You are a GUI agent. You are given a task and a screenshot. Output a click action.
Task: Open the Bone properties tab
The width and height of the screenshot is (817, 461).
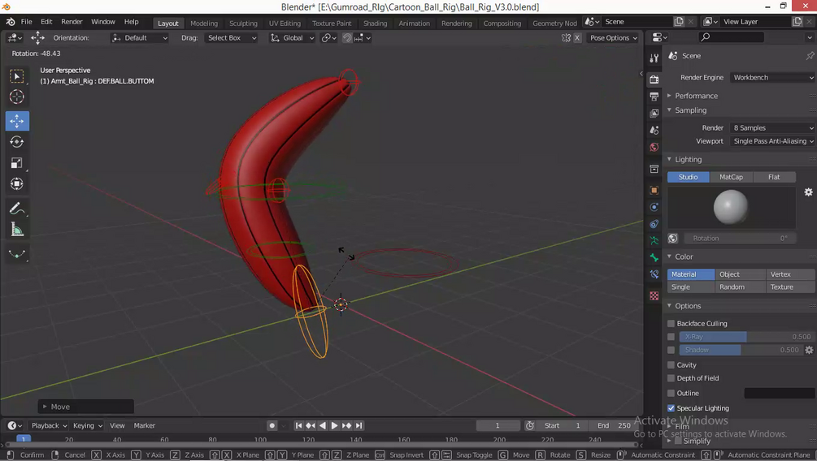pyautogui.click(x=654, y=257)
